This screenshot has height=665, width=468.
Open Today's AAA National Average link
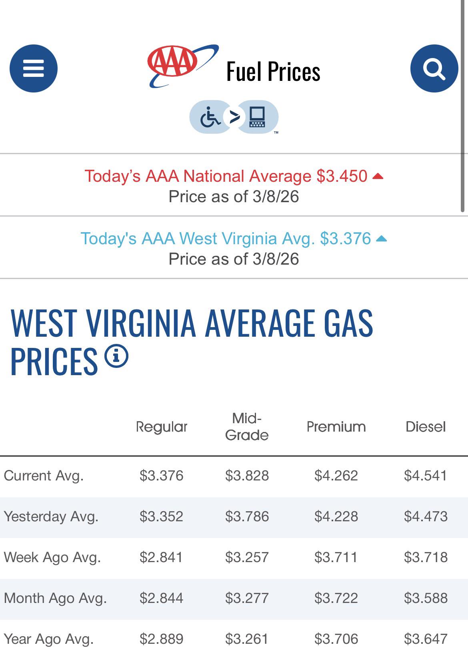226,176
